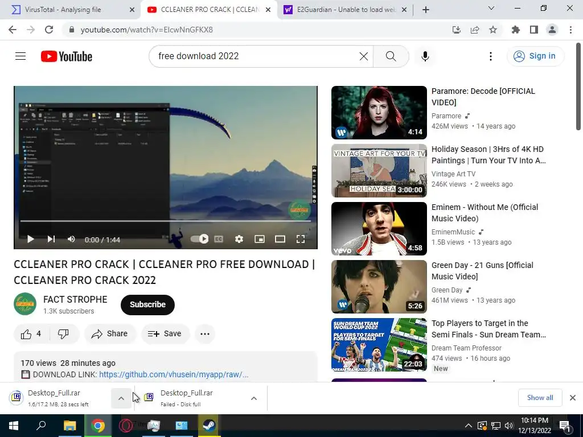Open Top Players to Target thumbnail
The image size is (583, 437).
click(379, 344)
